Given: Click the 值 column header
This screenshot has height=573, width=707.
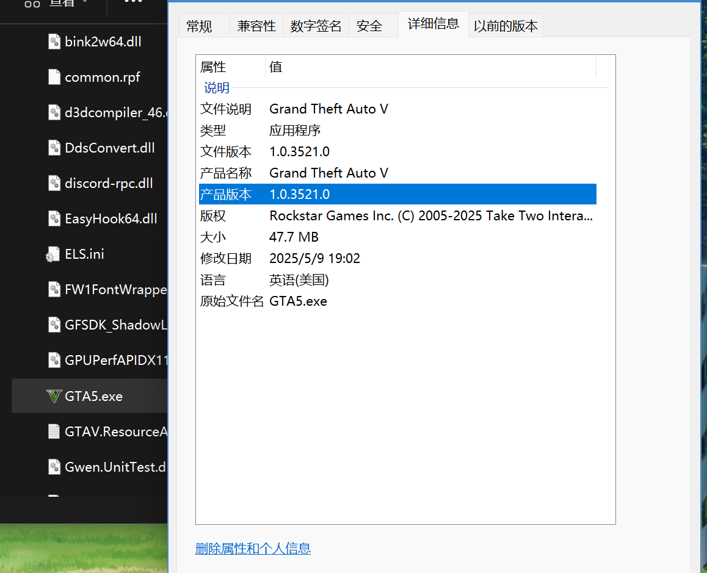Looking at the screenshot, I should click(430, 67).
